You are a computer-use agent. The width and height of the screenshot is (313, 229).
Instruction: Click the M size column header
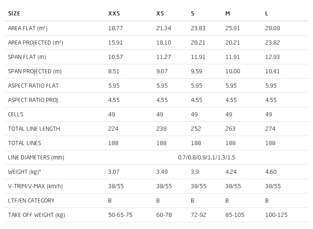[228, 14]
